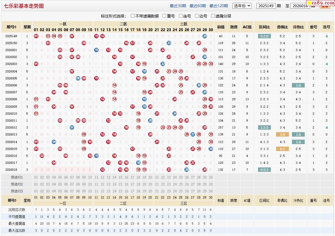335x236 pixels.
Task: Toggle the 遗漏分层 checkbox
Action: click(x=213, y=16)
